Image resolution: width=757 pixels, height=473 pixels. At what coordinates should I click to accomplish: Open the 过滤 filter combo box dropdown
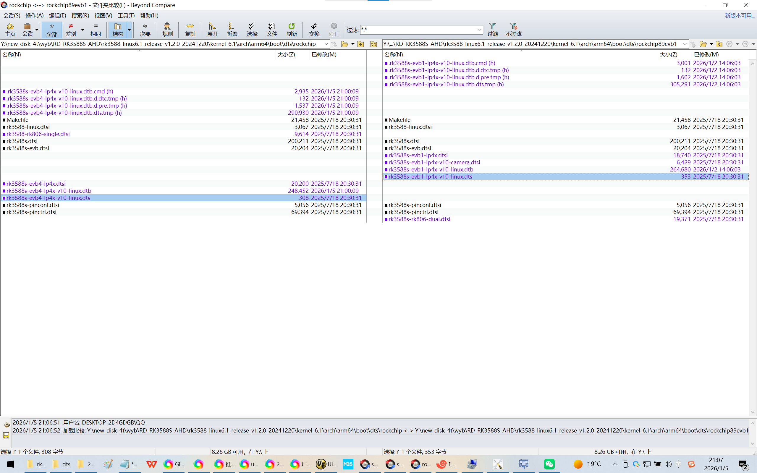(x=479, y=30)
